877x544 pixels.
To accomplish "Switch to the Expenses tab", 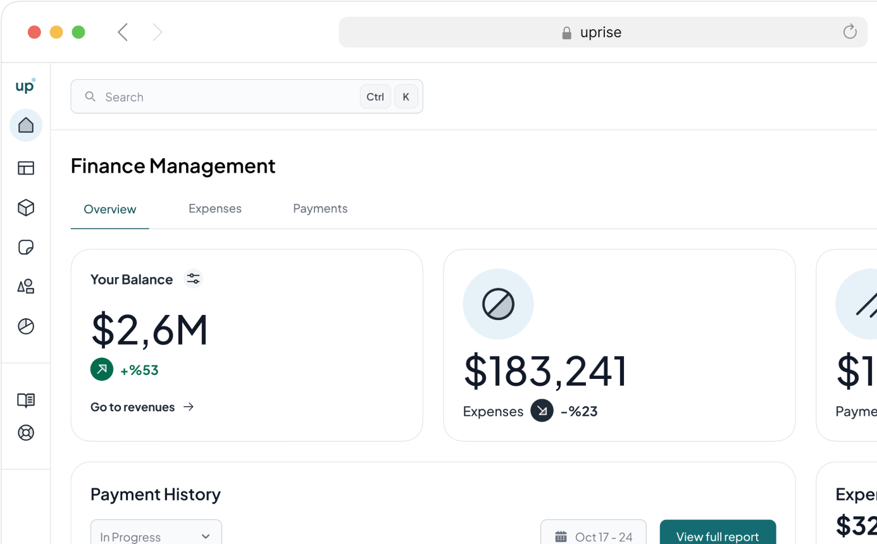I will tap(215, 209).
